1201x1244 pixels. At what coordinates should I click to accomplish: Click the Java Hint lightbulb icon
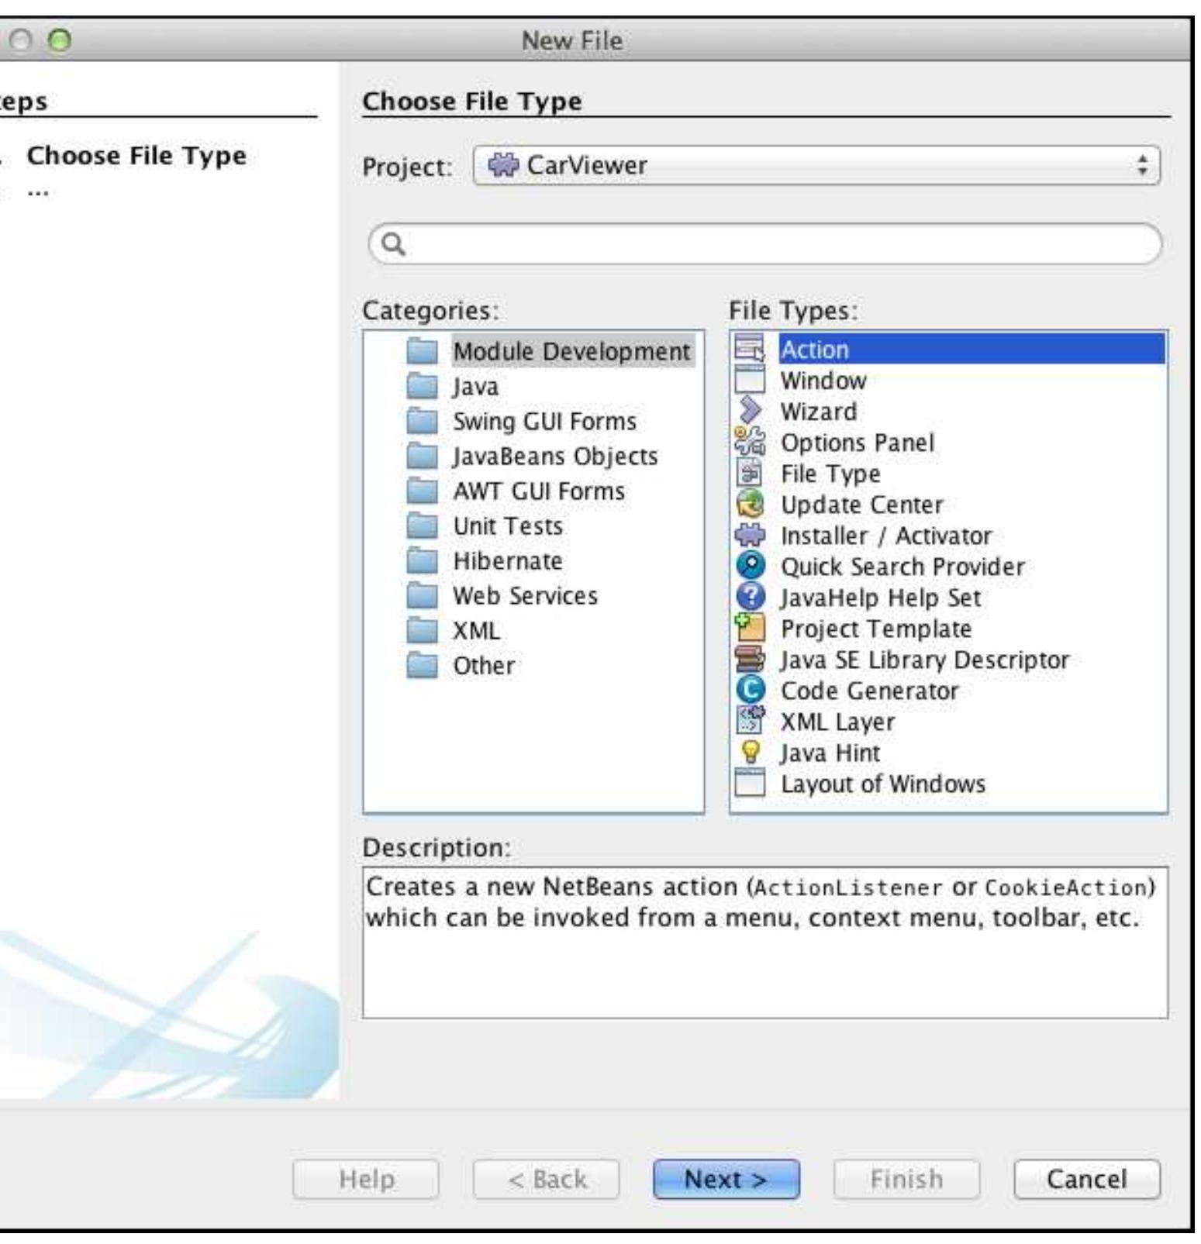coord(749,752)
